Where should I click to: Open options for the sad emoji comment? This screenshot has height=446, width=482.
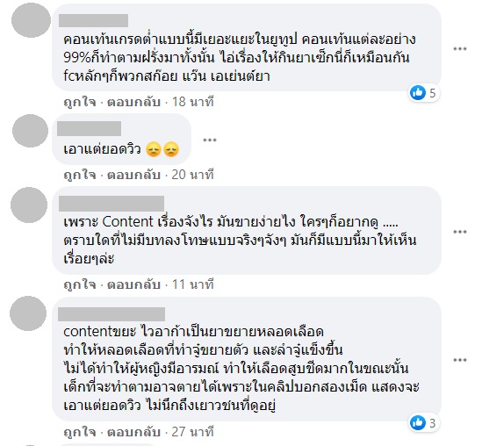[210, 140]
